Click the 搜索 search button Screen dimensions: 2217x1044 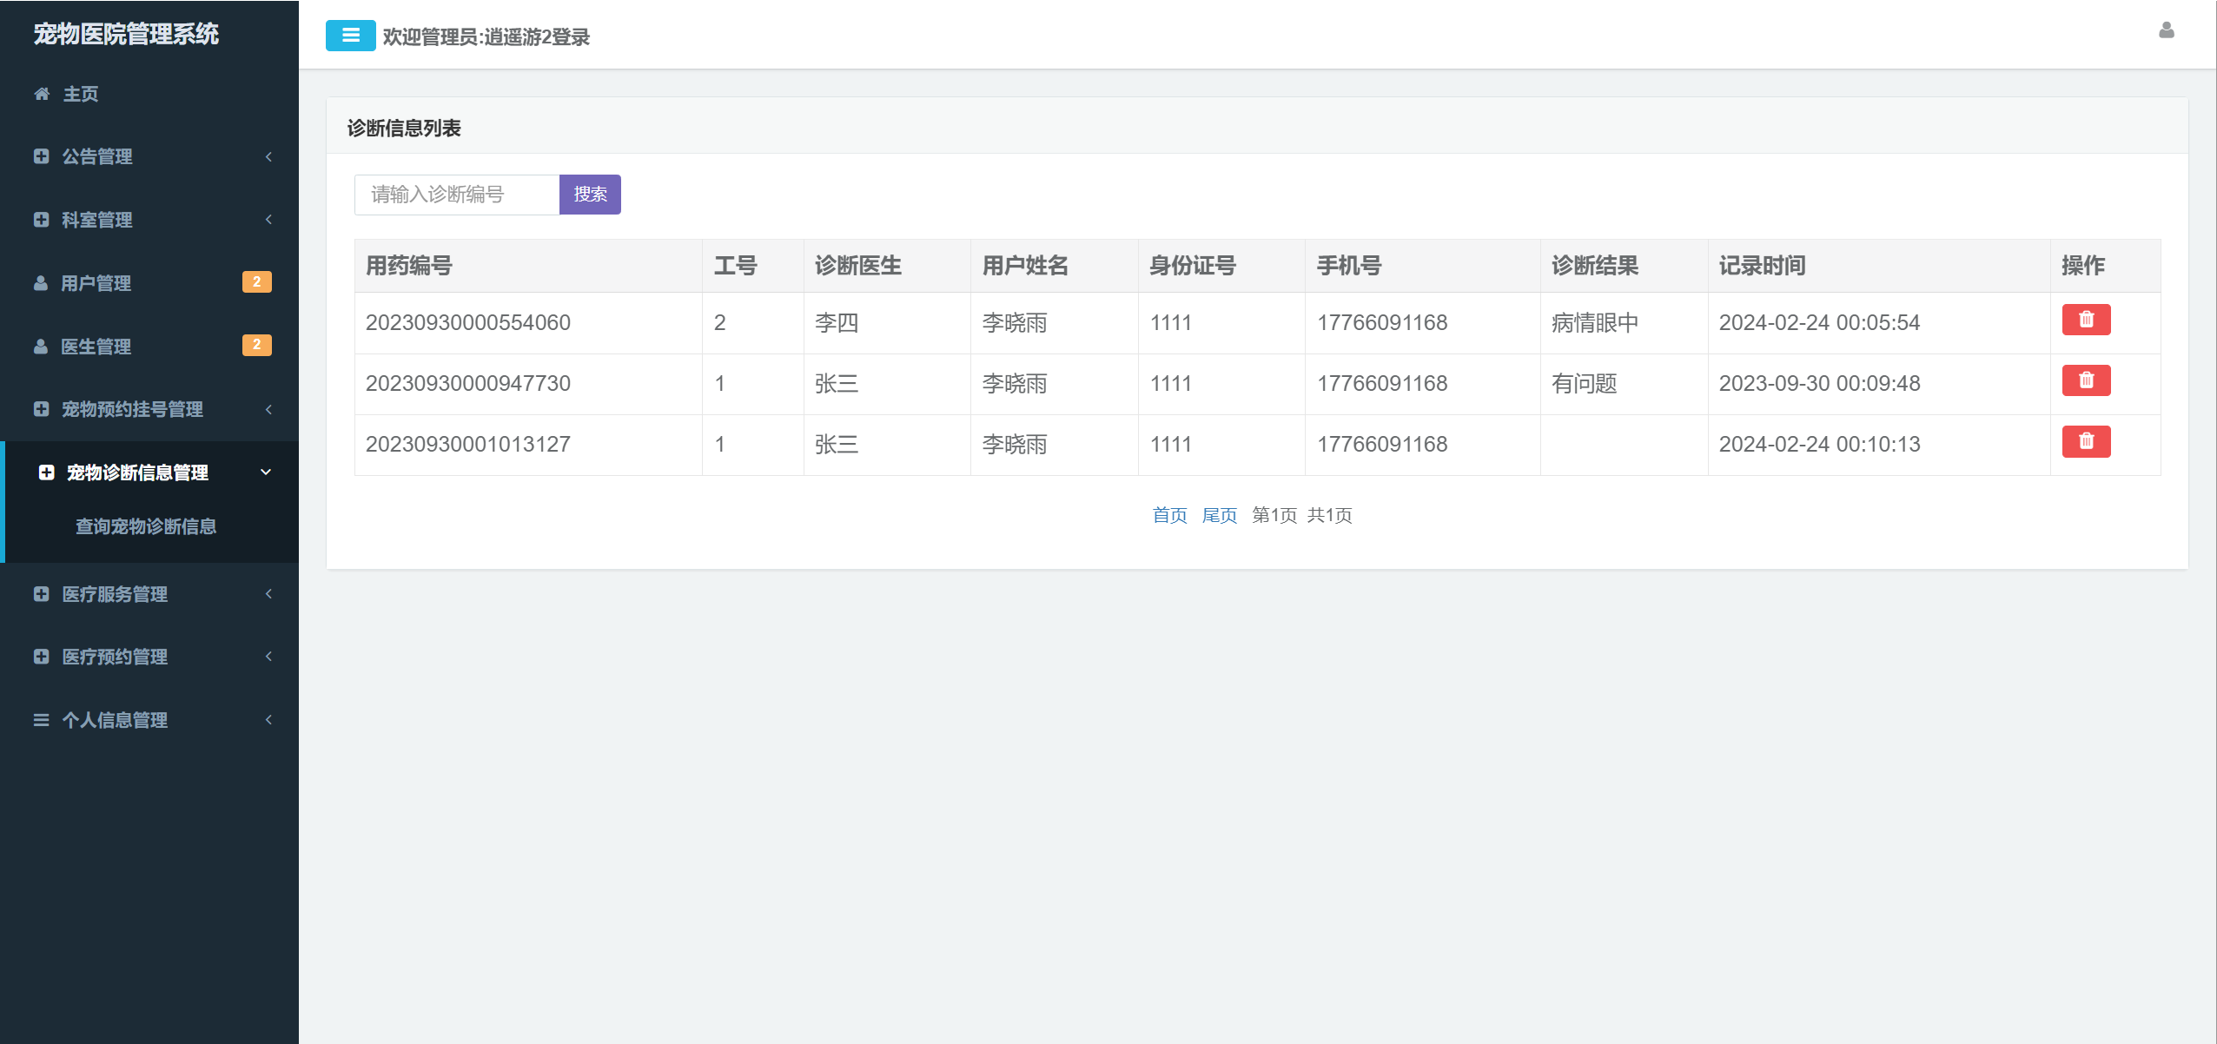click(x=591, y=194)
